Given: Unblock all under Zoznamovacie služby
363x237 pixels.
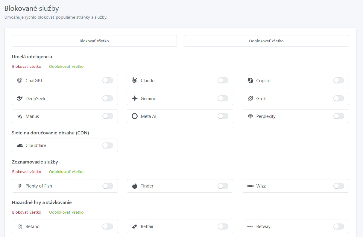Looking at the screenshot, I should click(66, 172).
